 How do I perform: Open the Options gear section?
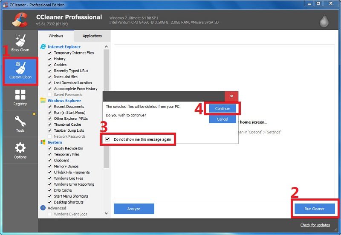coord(20,150)
